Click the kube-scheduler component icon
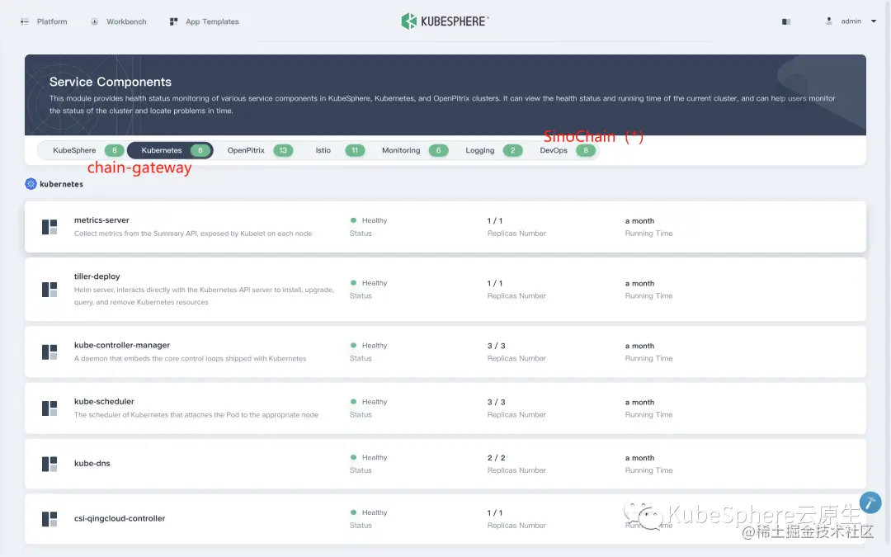This screenshot has height=557, width=891. click(x=49, y=408)
